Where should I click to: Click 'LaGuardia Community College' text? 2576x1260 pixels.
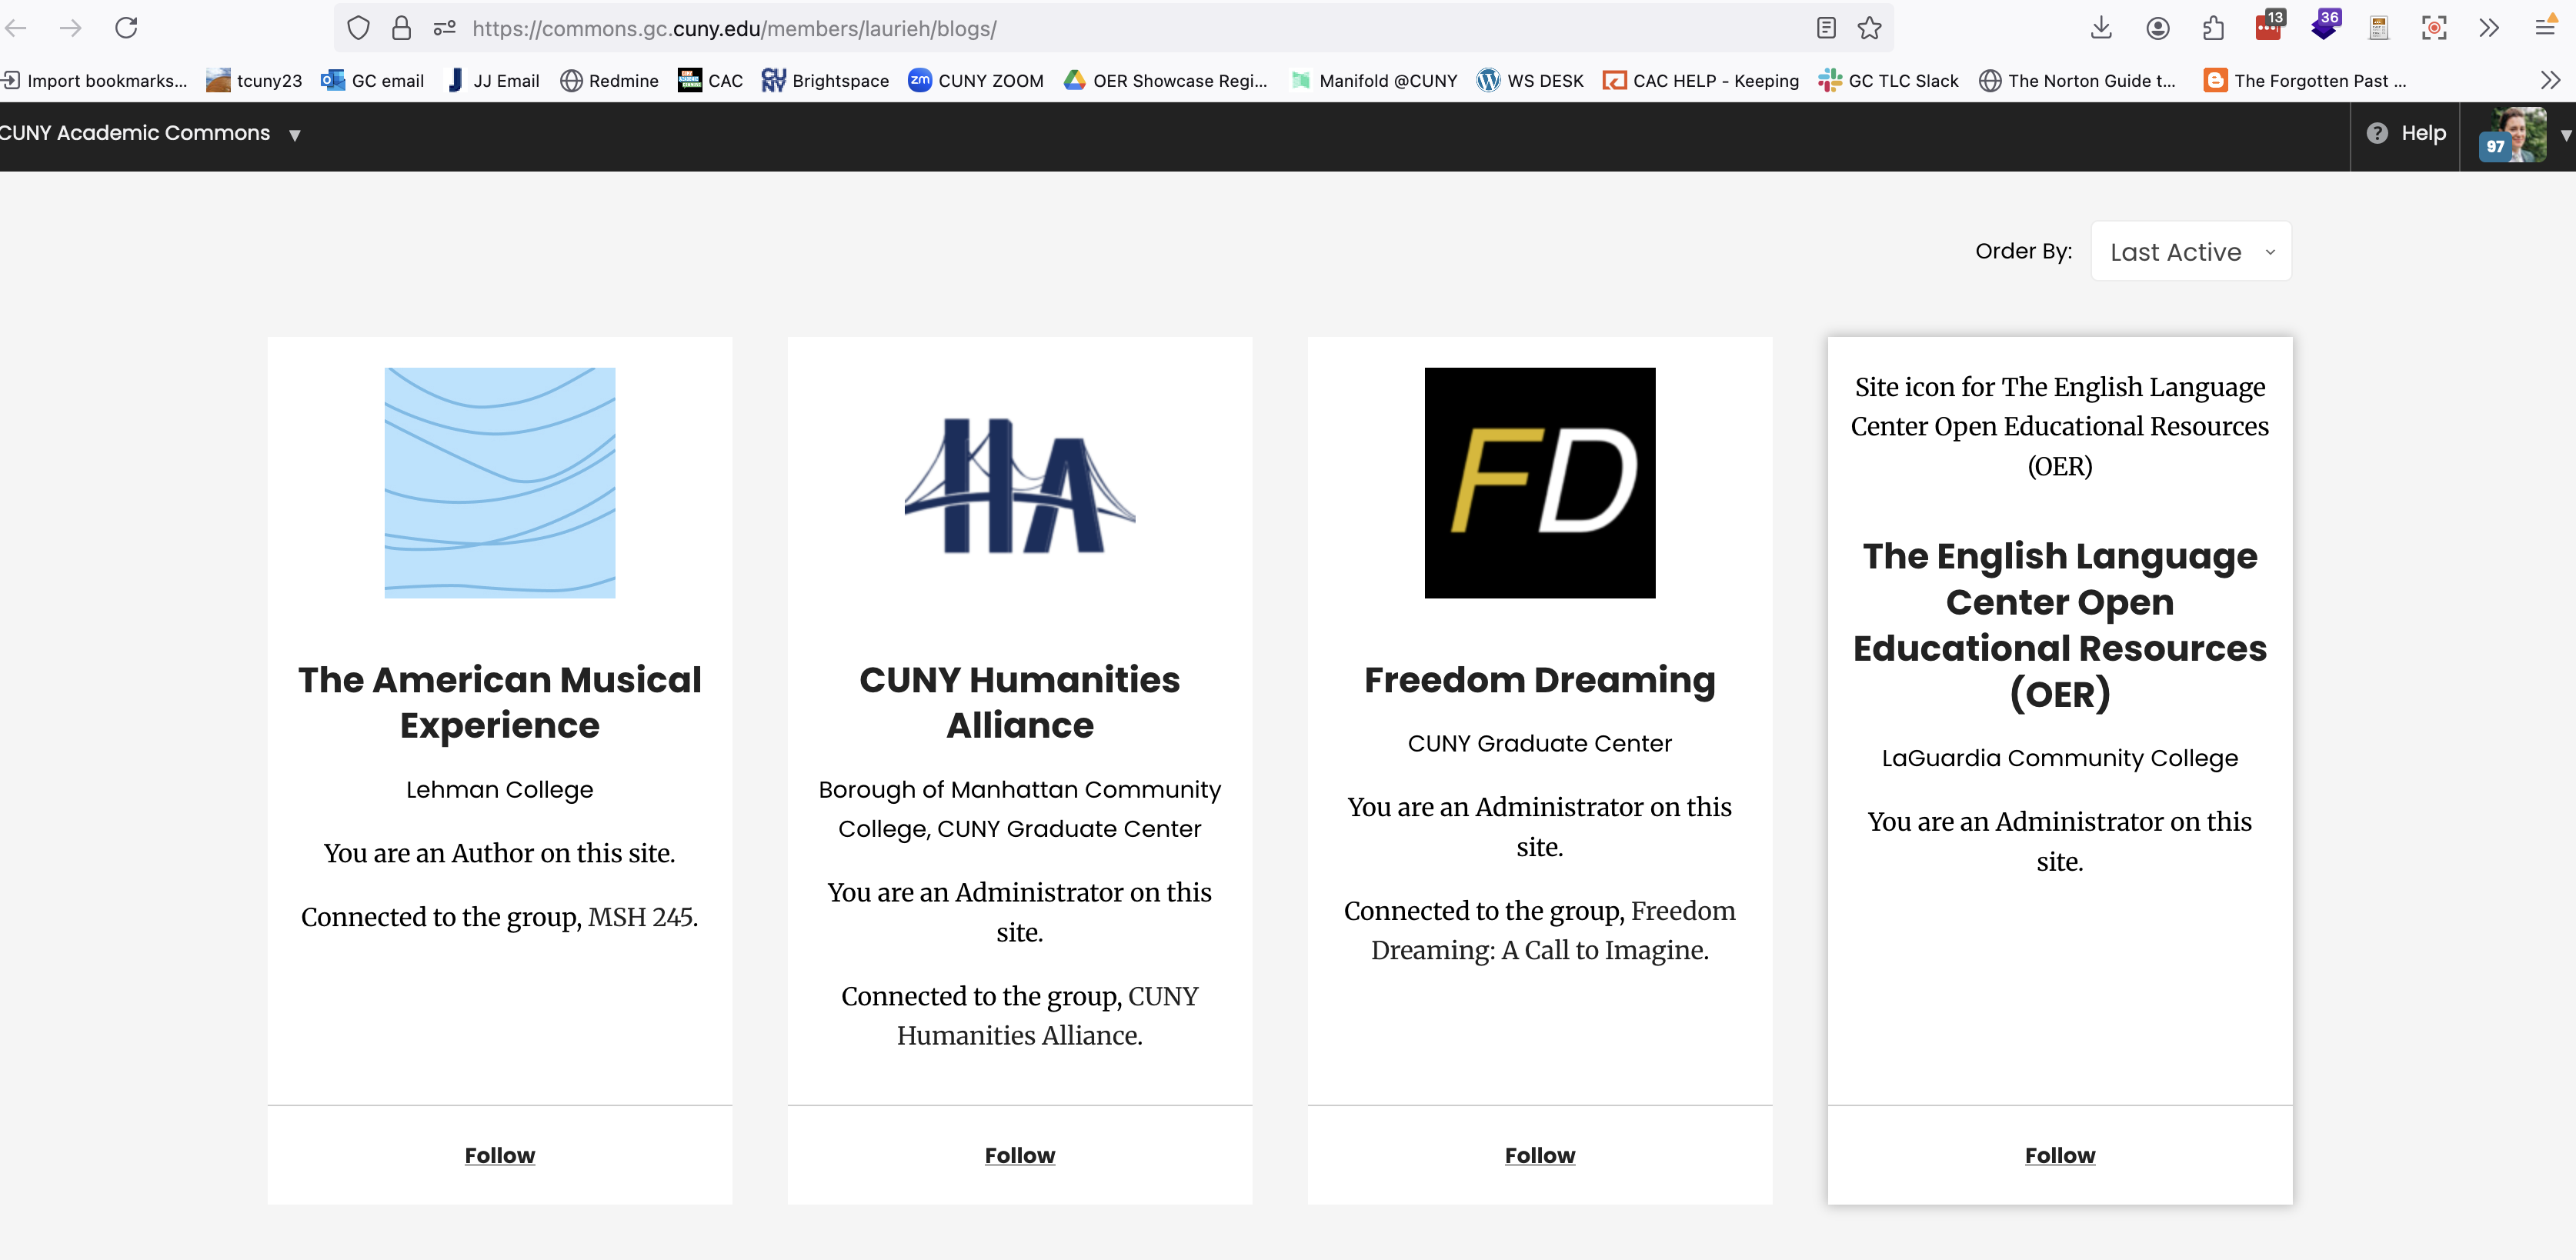tap(2060, 758)
